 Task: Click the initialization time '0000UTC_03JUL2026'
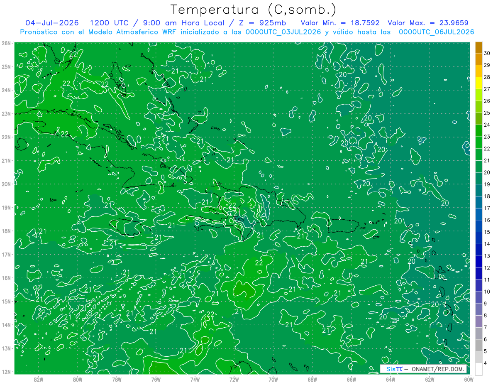point(283,32)
